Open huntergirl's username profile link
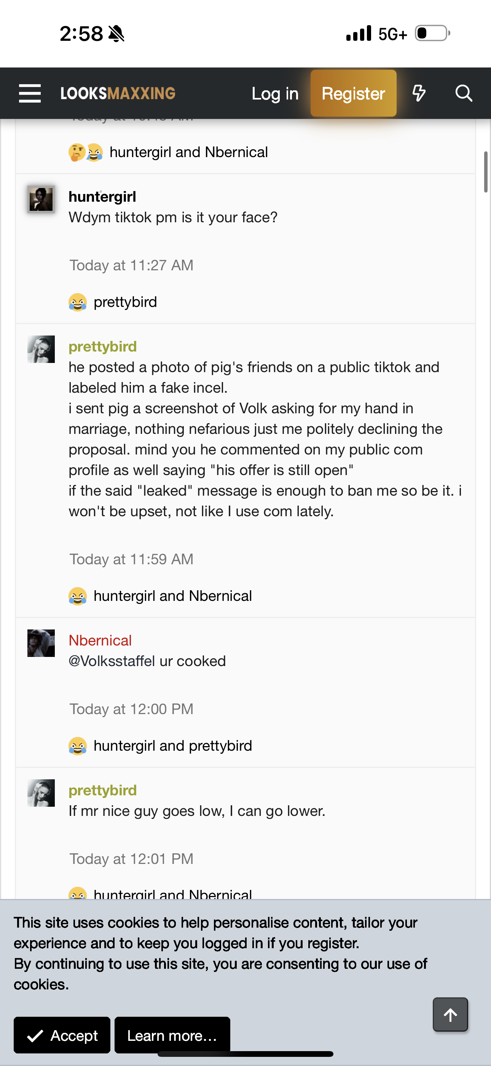The image size is (491, 1066). (x=102, y=197)
